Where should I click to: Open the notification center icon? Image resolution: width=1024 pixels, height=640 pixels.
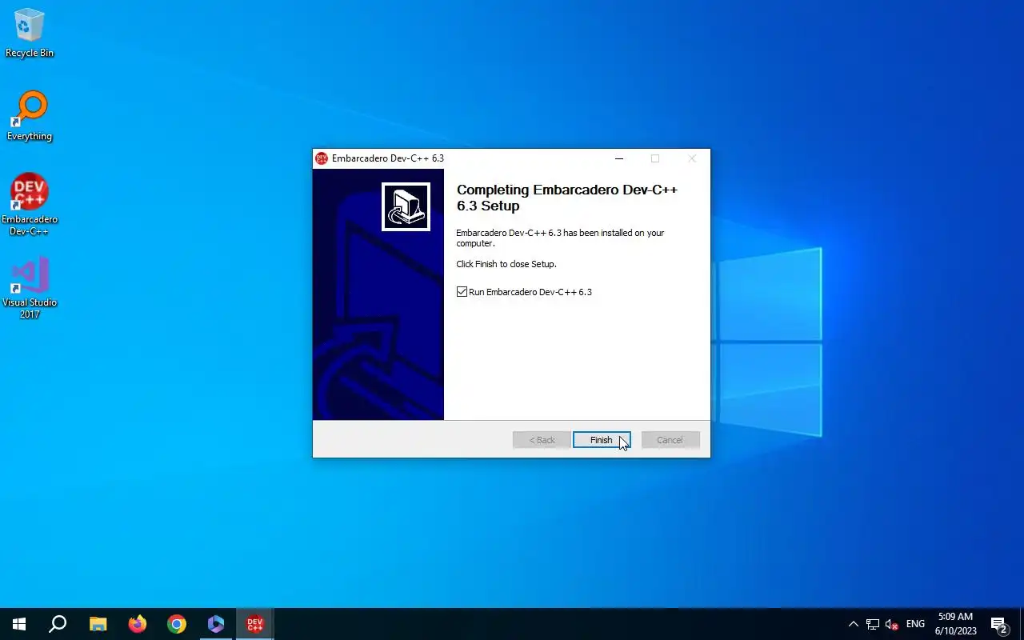coord(999,624)
